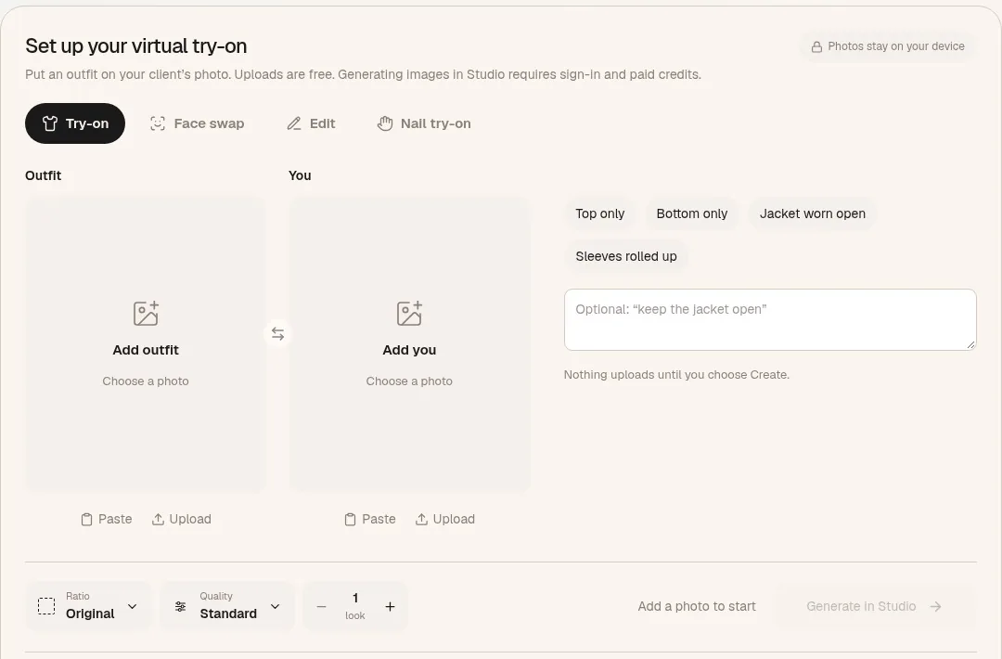The image size is (1002, 659).
Task: Click the "Add a photo to start" hint
Action: (x=697, y=606)
